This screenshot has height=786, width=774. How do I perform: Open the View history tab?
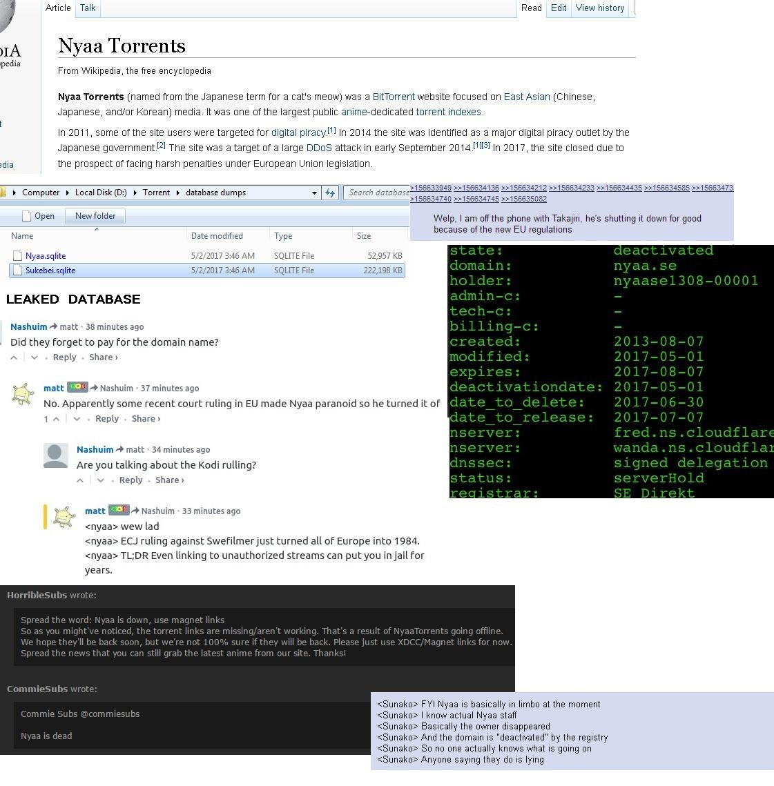[600, 8]
